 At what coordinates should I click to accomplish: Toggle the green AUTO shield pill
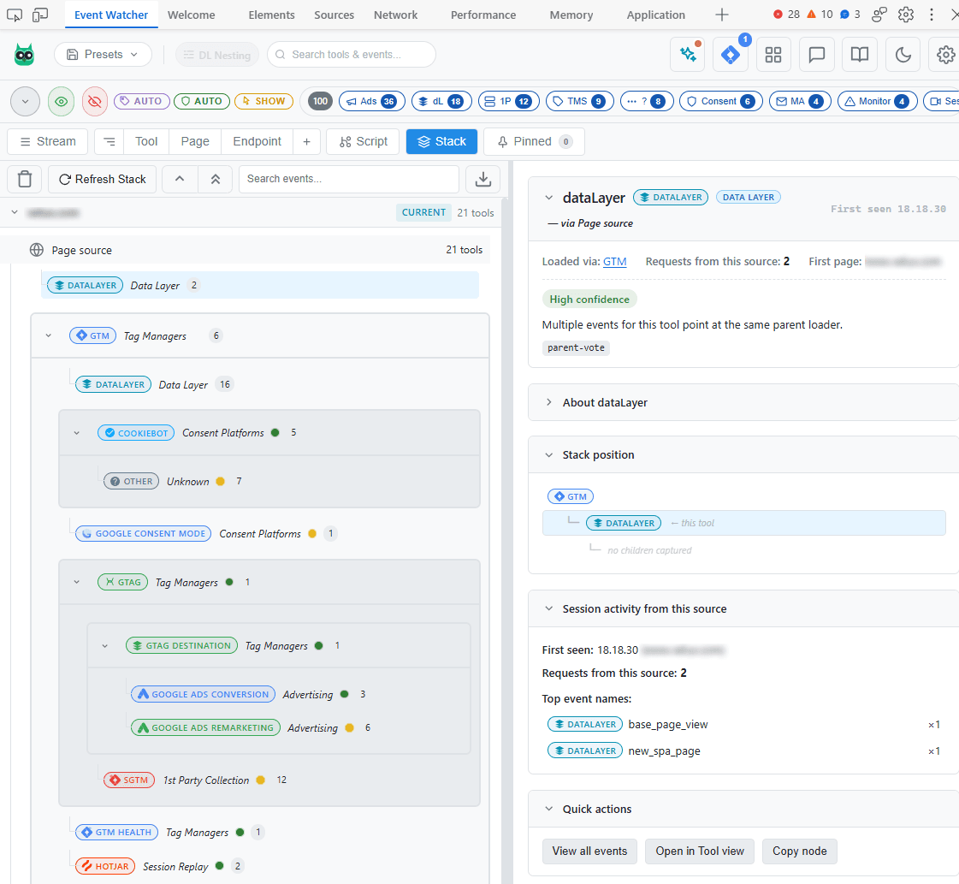pyautogui.click(x=202, y=101)
